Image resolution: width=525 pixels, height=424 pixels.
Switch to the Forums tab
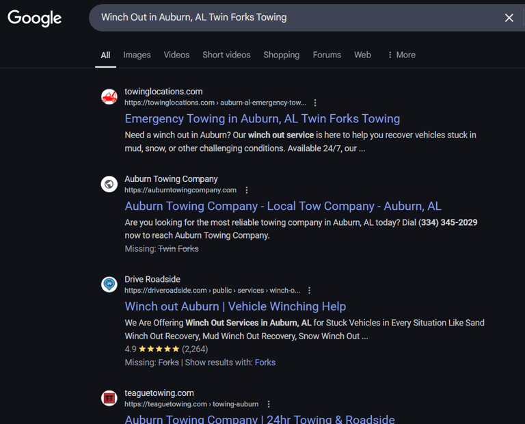click(x=327, y=55)
